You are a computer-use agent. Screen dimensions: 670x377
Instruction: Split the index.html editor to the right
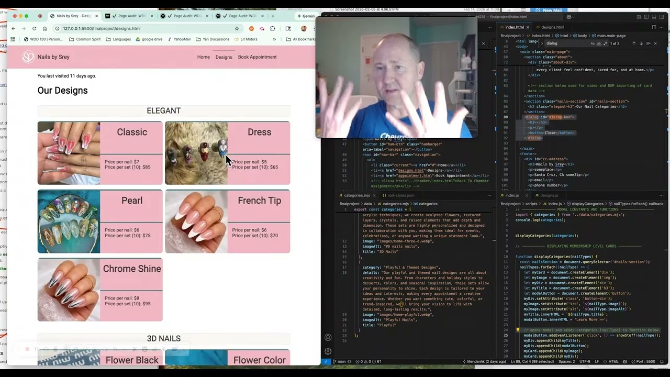[654, 27]
